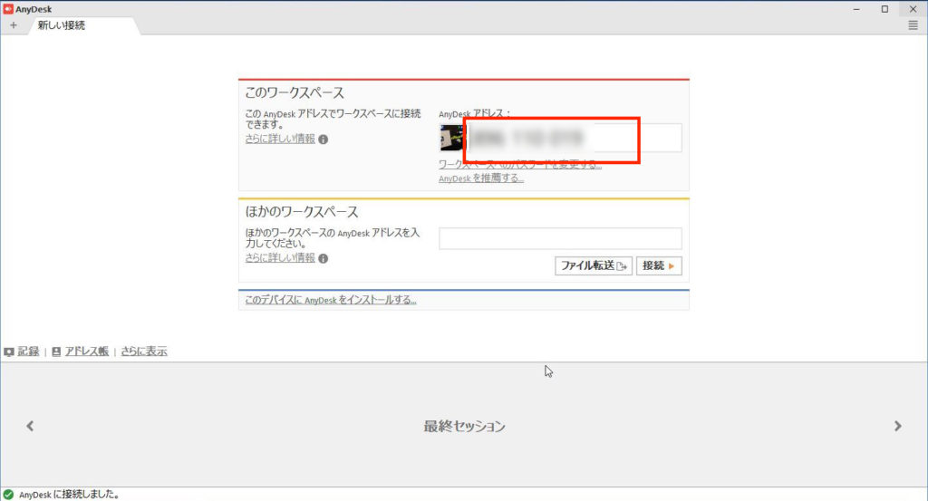Click the recording icon beside 記録

(x=9, y=352)
